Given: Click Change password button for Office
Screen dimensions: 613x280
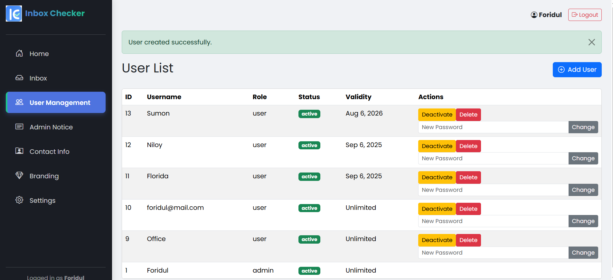Looking at the screenshot, I should coord(583,253).
